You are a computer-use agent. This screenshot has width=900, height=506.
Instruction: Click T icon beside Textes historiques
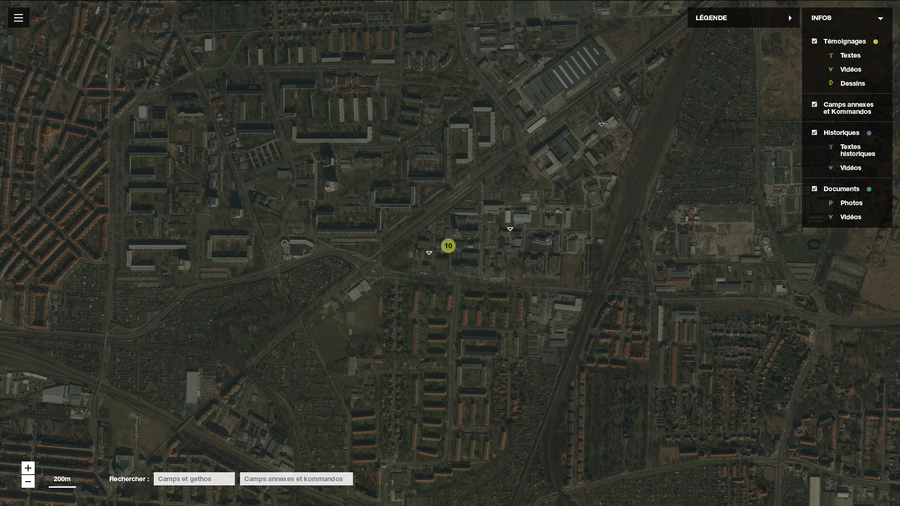[831, 147]
